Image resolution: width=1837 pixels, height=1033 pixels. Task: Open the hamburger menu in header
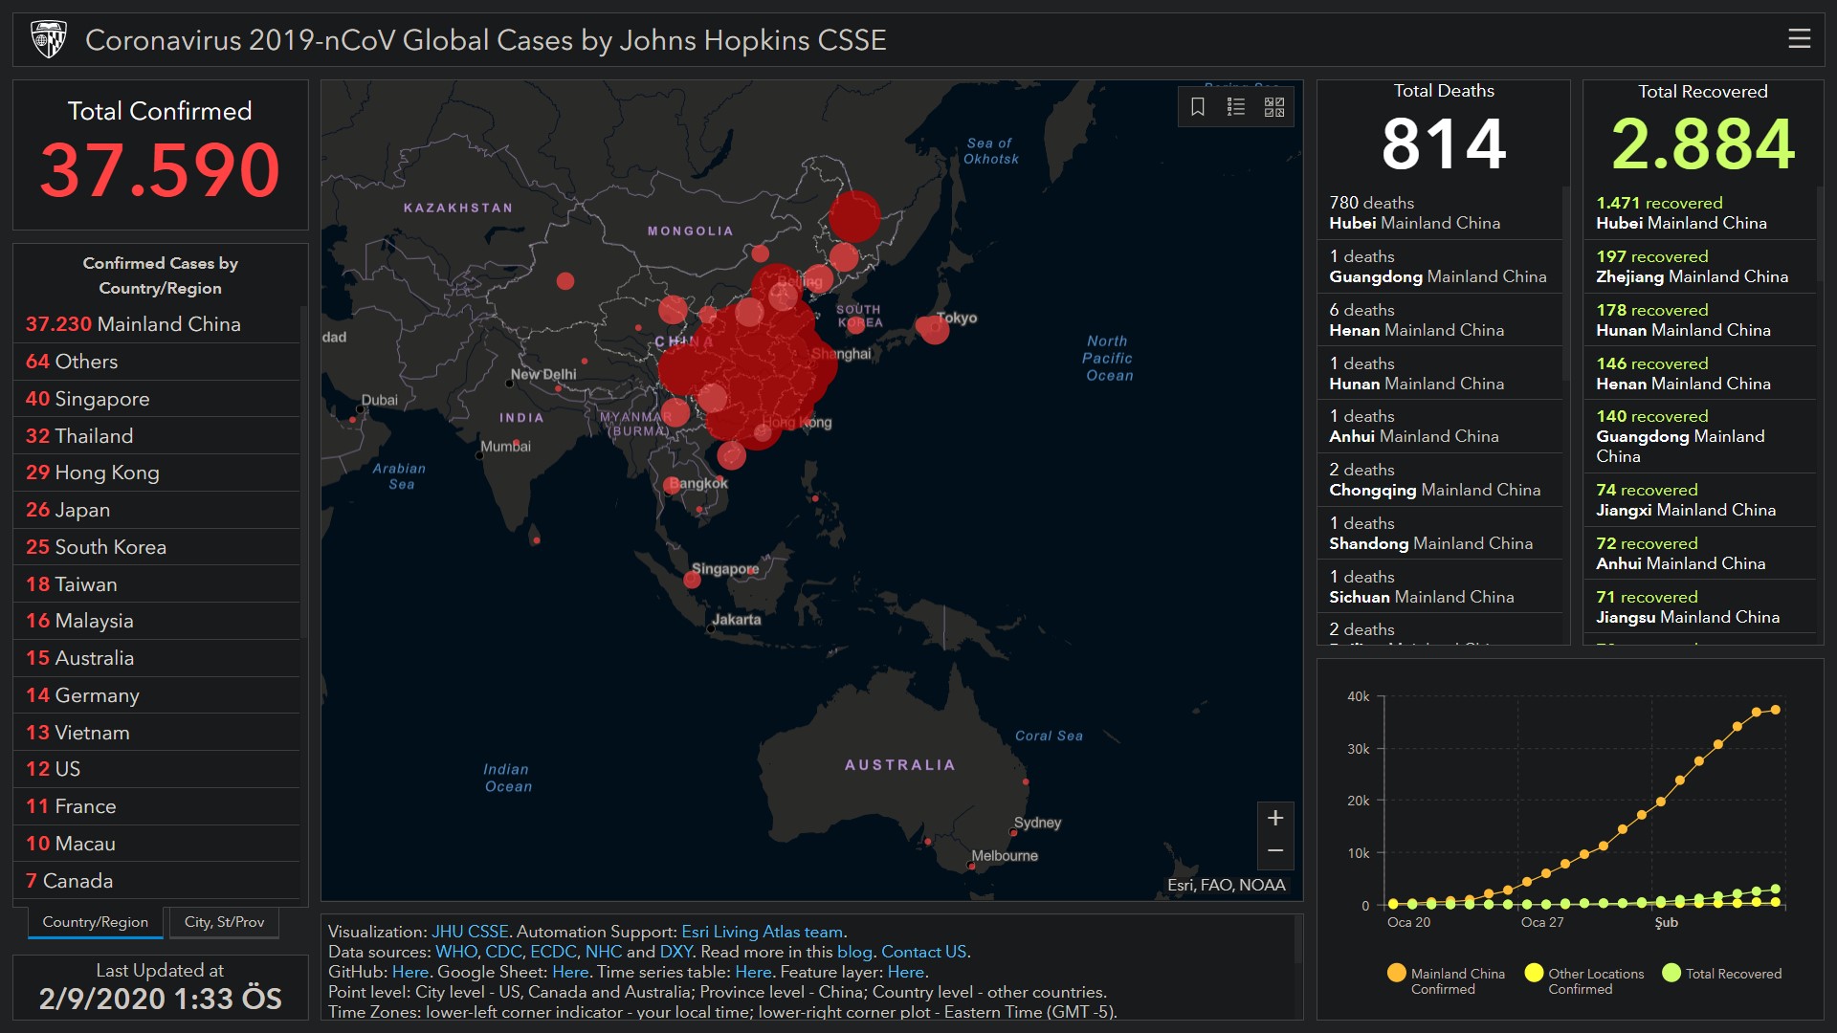[1799, 39]
